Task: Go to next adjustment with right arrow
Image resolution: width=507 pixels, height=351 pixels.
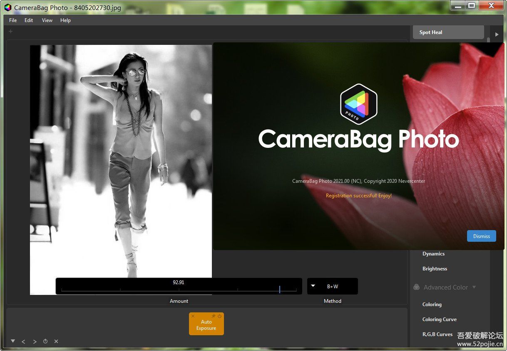Action: [35, 341]
